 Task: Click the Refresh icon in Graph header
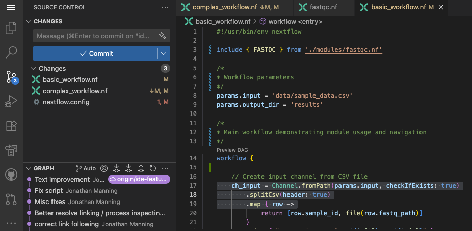point(152,168)
